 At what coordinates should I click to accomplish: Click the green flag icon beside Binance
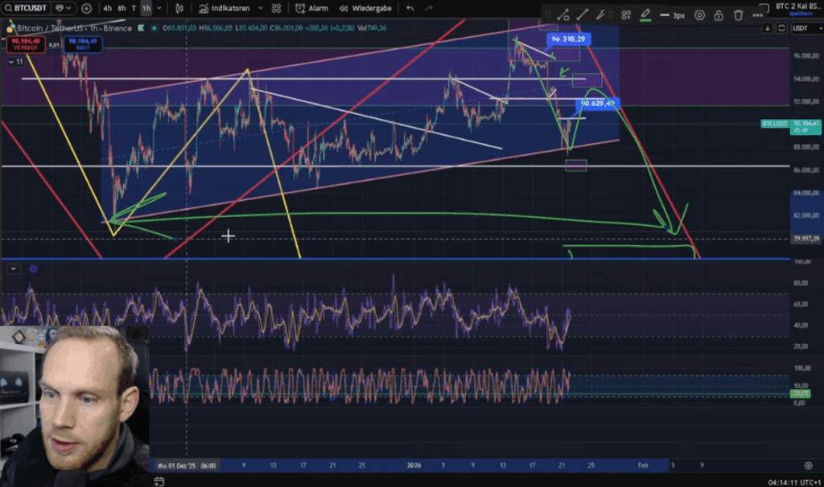point(141,28)
